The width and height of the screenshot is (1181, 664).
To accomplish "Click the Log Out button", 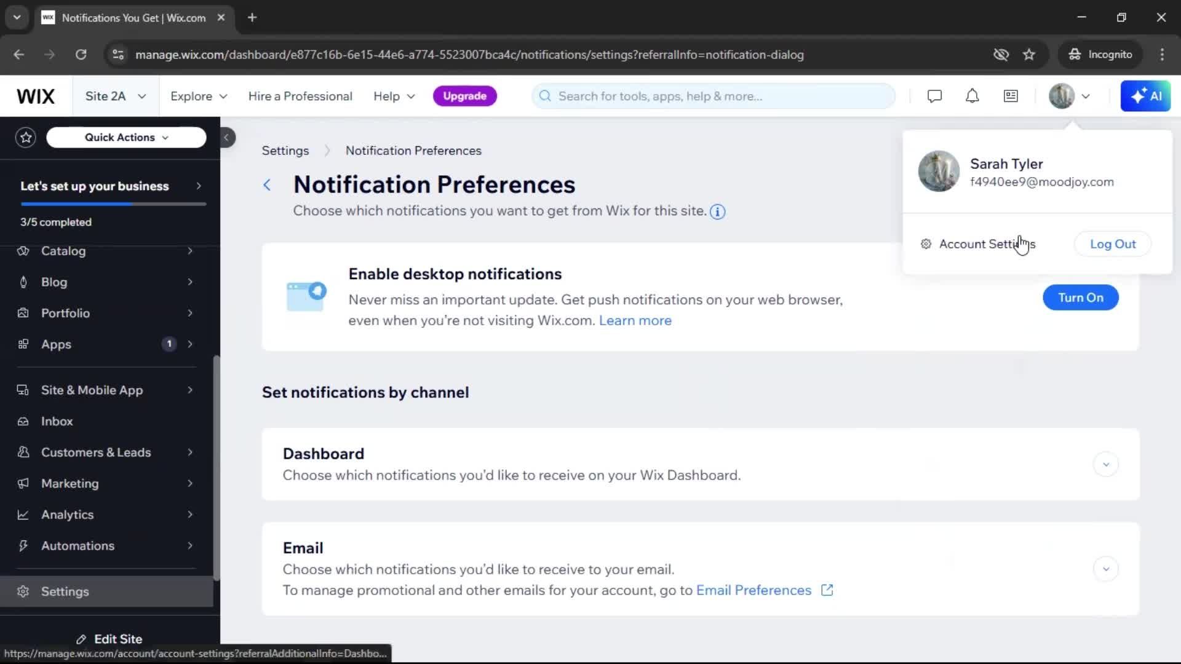I will (x=1113, y=244).
